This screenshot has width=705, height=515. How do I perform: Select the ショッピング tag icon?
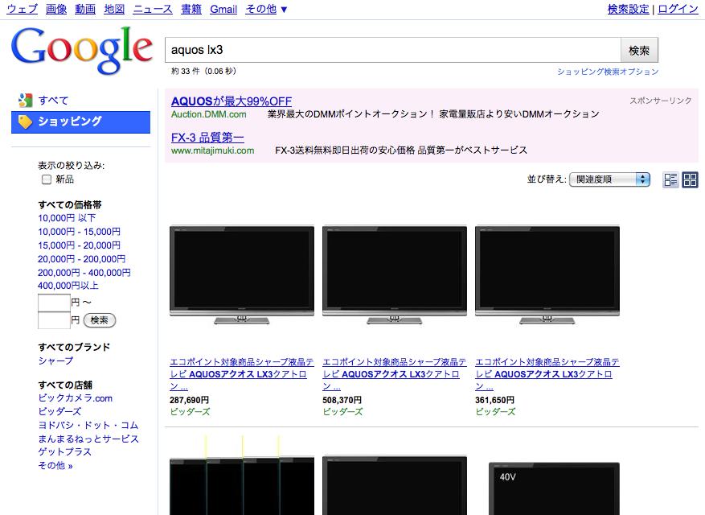pos(25,122)
